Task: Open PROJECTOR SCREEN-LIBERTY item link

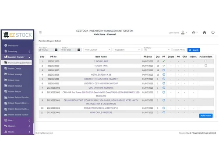Action: pos(101,108)
